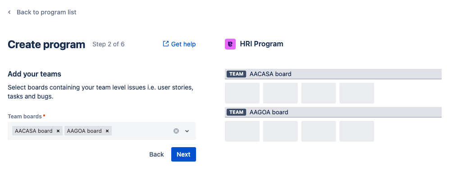Click the back chevron icon at top

coord(9,13)
